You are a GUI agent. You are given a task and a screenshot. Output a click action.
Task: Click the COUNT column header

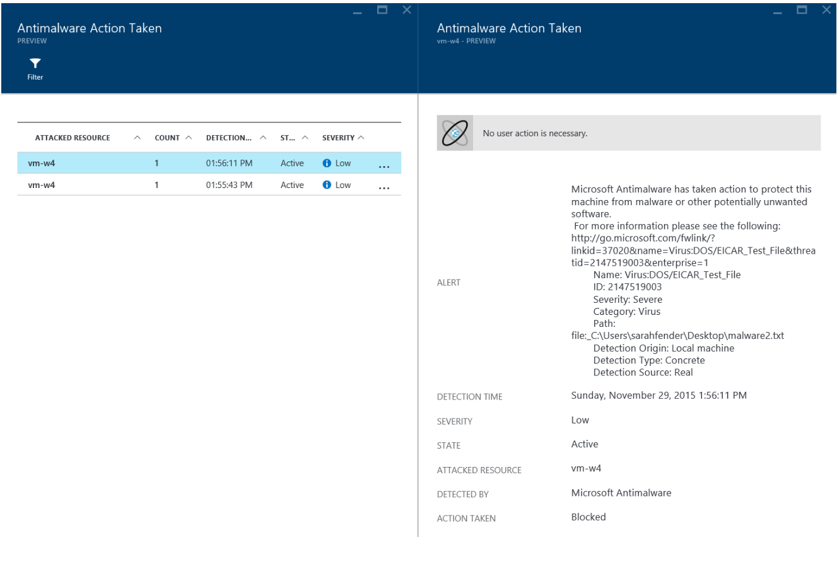click(167, 138)
